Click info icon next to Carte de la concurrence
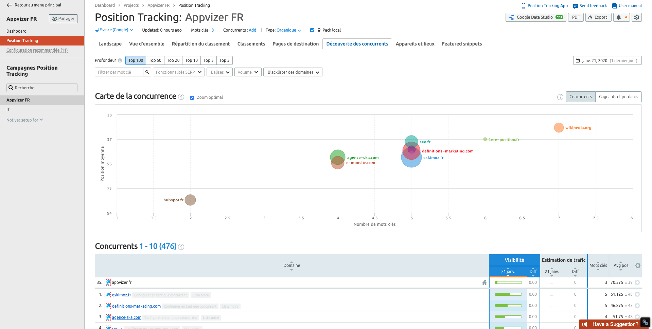Image resolution: width=652 pixels, height=329 pixels. point(181,97)
